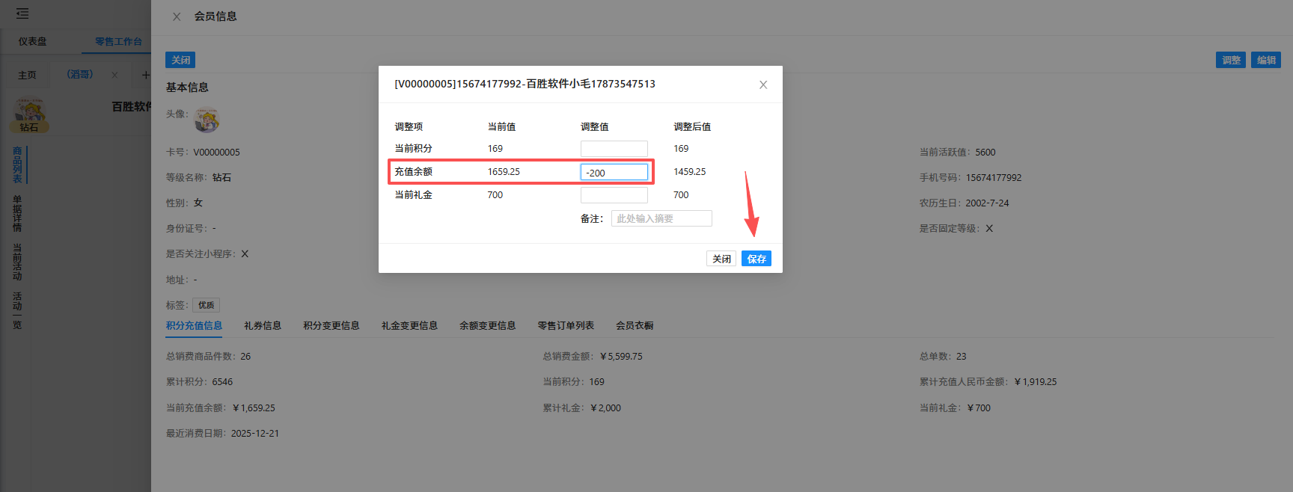Click the blue 关闭 button under 会员信息
The width and height of the screenshot is (1293, 492).
pyautogui.click(x=180, y=60)
